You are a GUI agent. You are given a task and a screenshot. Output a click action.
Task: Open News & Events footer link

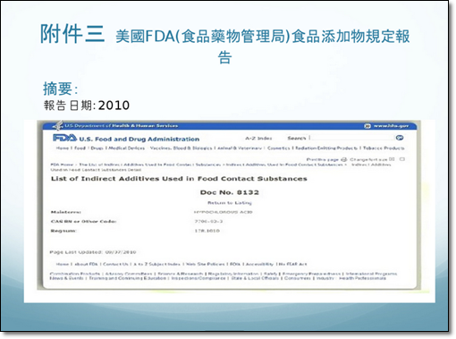point(67,278)
